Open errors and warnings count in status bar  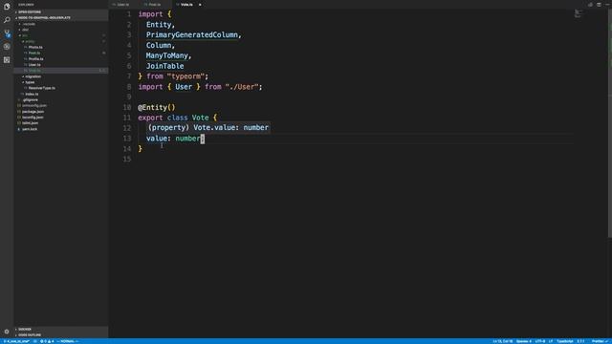(47, 341)
